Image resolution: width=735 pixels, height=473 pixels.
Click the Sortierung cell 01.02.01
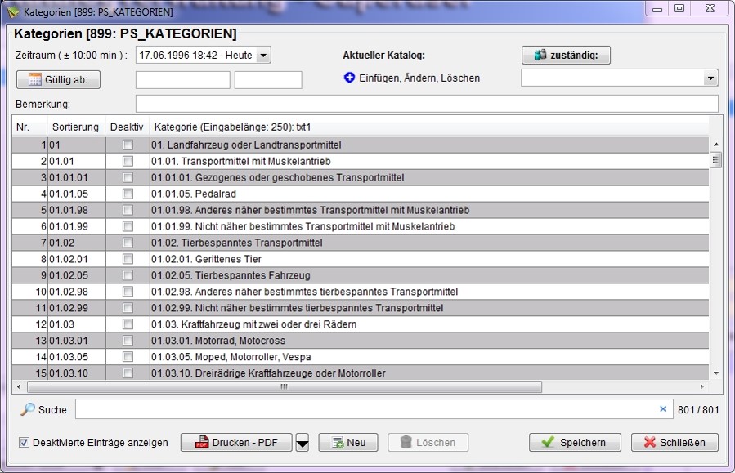click(77, 259)
